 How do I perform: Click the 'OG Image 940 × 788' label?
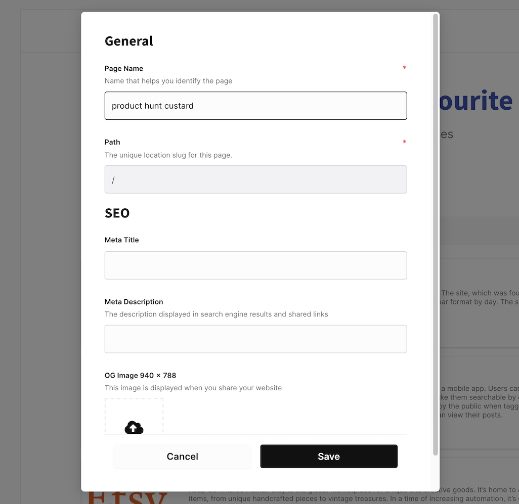(x=140, y=376)
